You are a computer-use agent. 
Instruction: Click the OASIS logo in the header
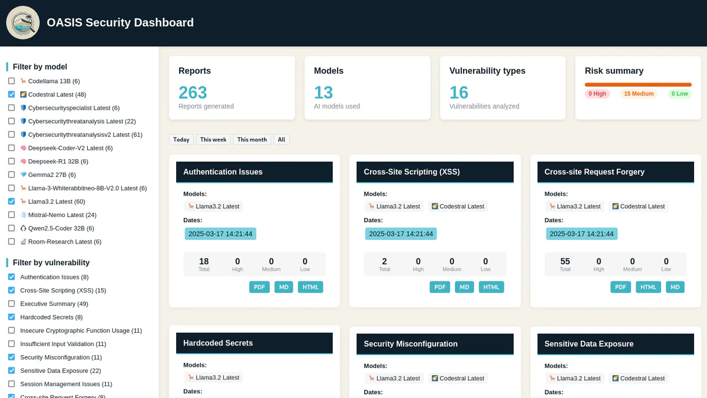point(22,24)
